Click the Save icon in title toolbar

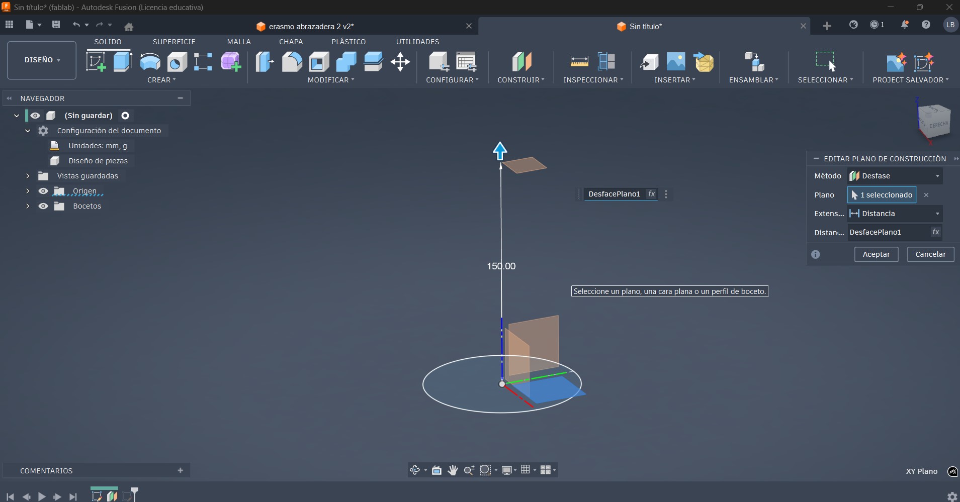(56, 25)
